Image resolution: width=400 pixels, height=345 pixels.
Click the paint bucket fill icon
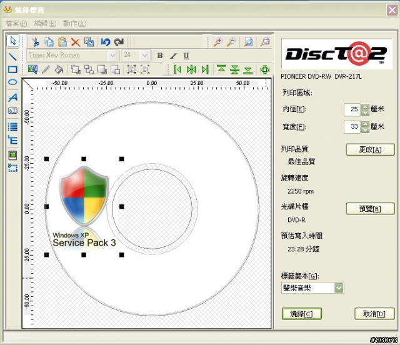59,69
